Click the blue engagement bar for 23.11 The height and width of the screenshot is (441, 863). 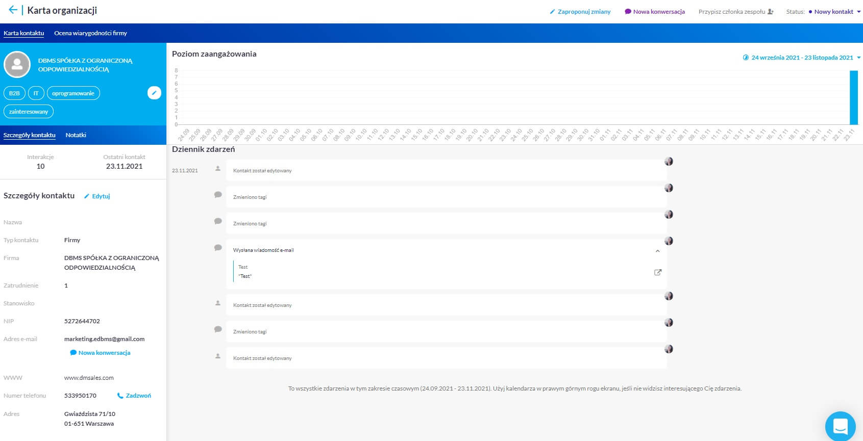tap(853, 97)
